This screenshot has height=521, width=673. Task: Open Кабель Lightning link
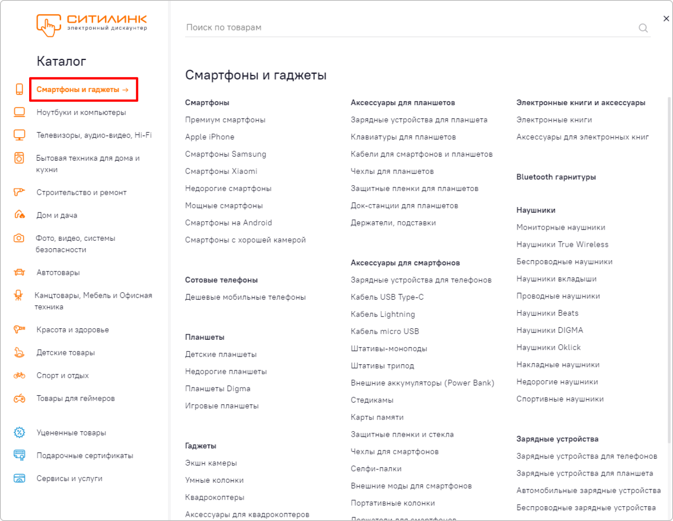383,314
